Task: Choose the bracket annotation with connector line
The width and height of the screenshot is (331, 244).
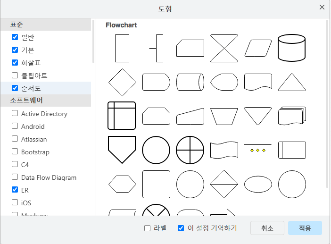Action: 156,48
